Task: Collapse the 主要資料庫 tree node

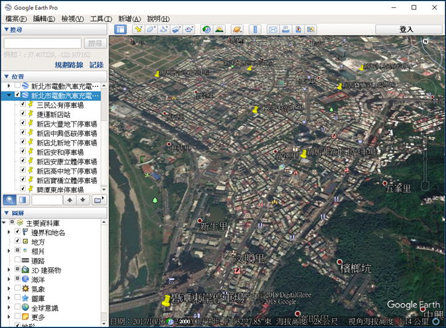Action: tap(4, 222)
